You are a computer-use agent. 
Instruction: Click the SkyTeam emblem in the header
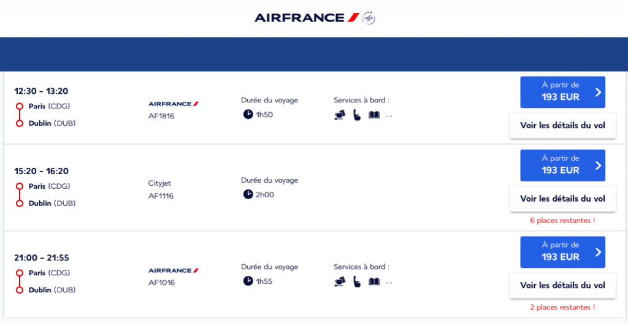pos(369,18)
